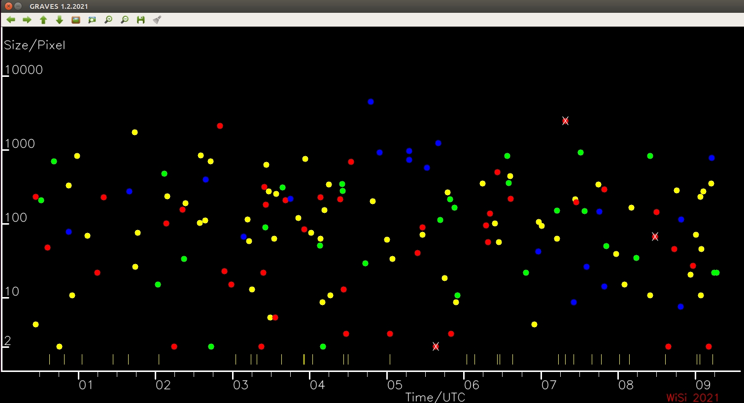This screenshot has height=403, width=744.
Task: Zoom in with the plus magnifier icon
Action: pos(108,20)
